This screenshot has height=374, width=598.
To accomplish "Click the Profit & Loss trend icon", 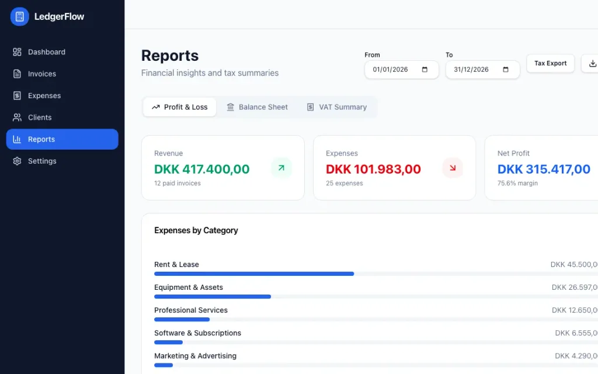I will coord(155,108).
